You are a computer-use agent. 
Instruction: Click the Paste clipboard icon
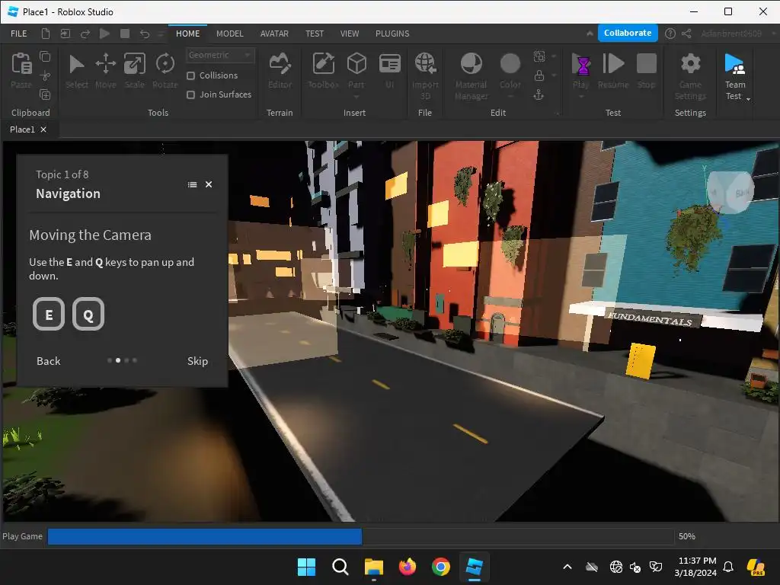pyautogui.click(x=21, y=64)
